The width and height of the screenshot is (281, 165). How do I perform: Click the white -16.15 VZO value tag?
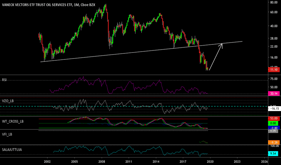274,109
